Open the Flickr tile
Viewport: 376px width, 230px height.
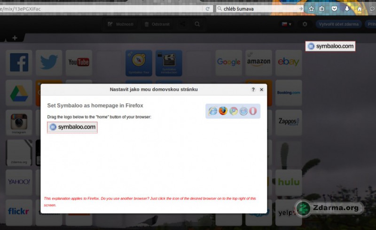[19, 212]
